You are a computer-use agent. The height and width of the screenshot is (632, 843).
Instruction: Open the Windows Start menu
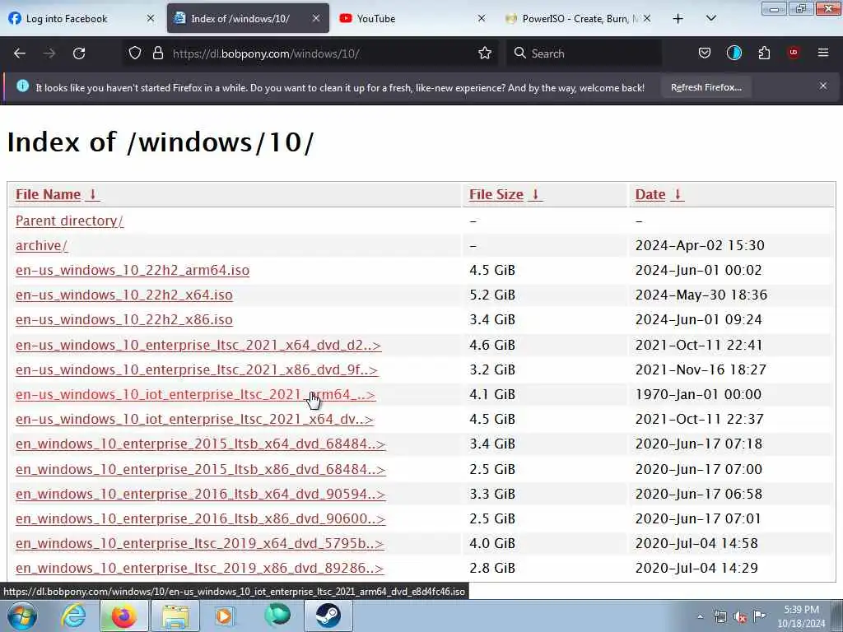pyautogui.click(x=21, y=616)
